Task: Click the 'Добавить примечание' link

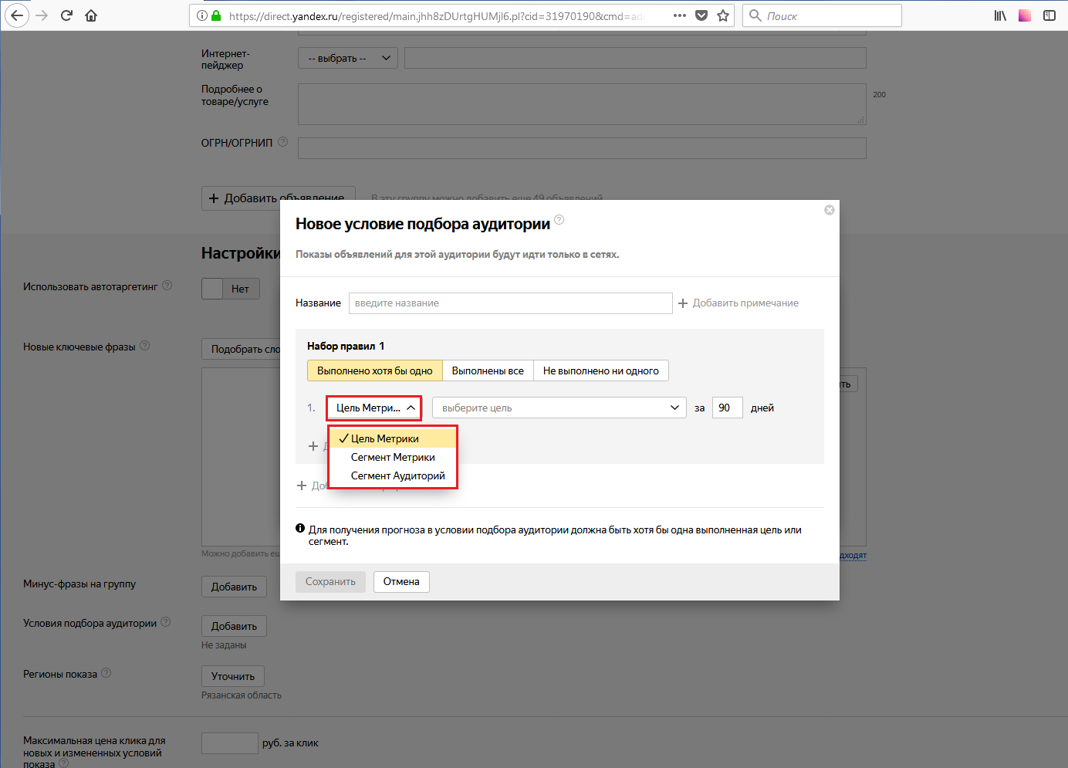Action: [745, 303]
